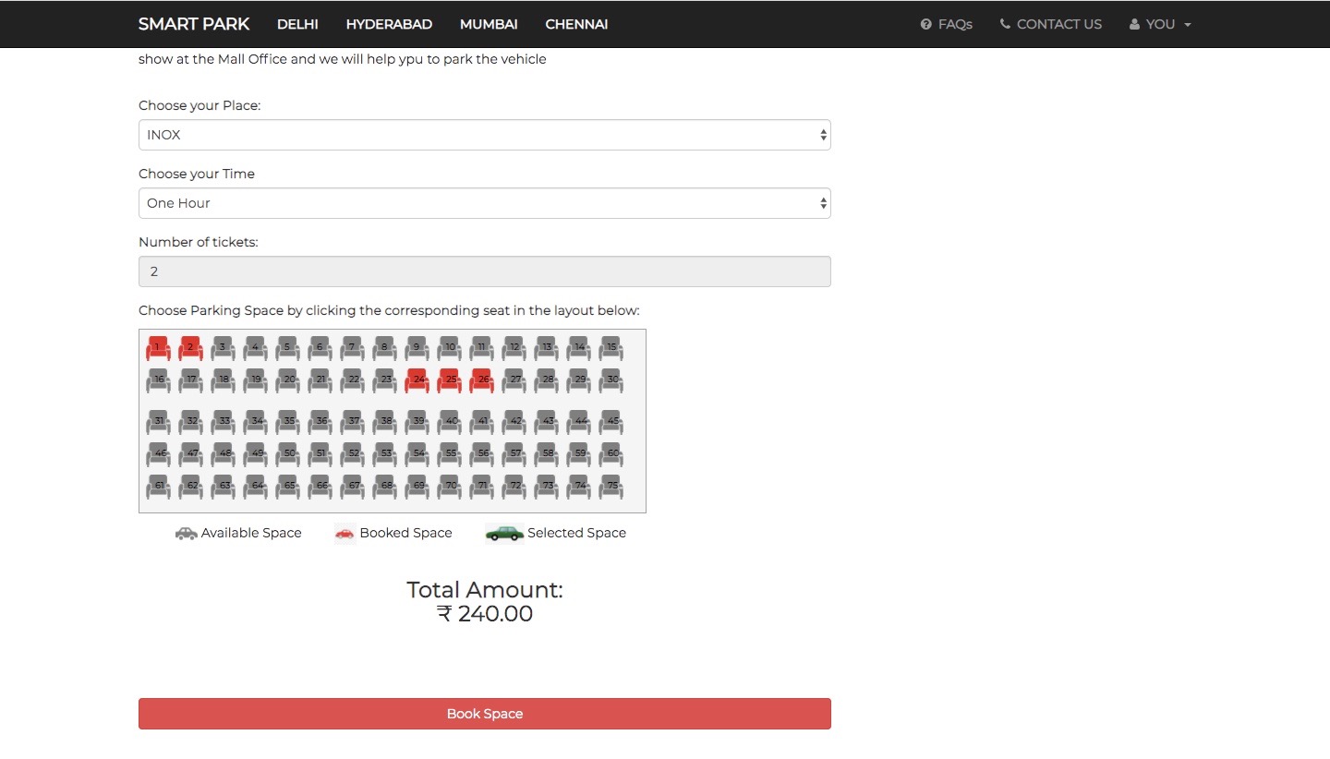Open the Choose your Place dropdown

click(x=484, y=135)
